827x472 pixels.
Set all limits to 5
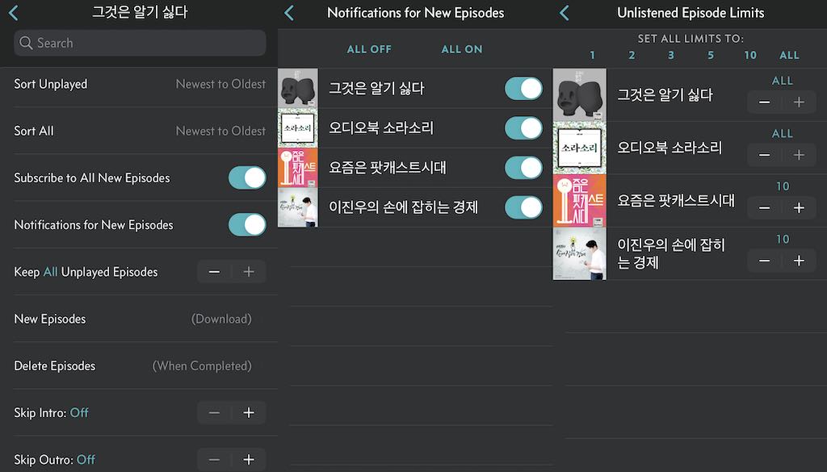tap(711, 55)
